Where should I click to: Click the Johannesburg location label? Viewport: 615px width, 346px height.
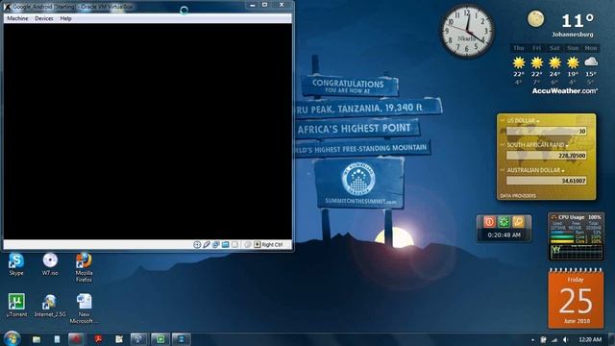pos(573,35)
